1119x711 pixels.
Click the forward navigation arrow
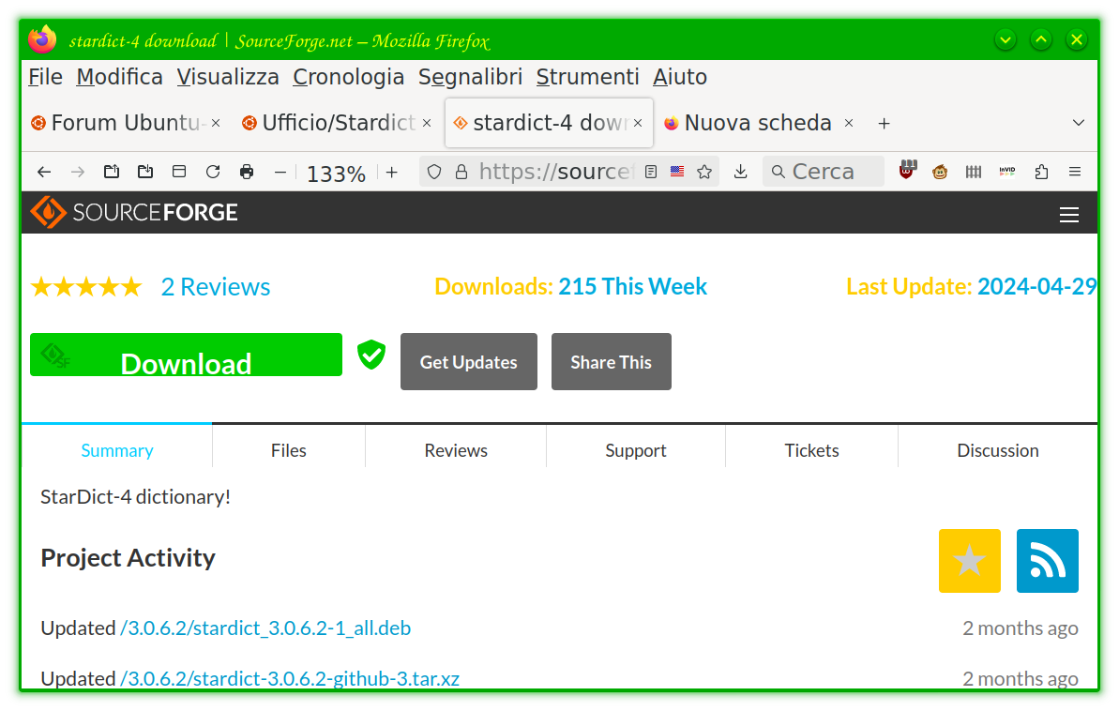pos(78,172)
